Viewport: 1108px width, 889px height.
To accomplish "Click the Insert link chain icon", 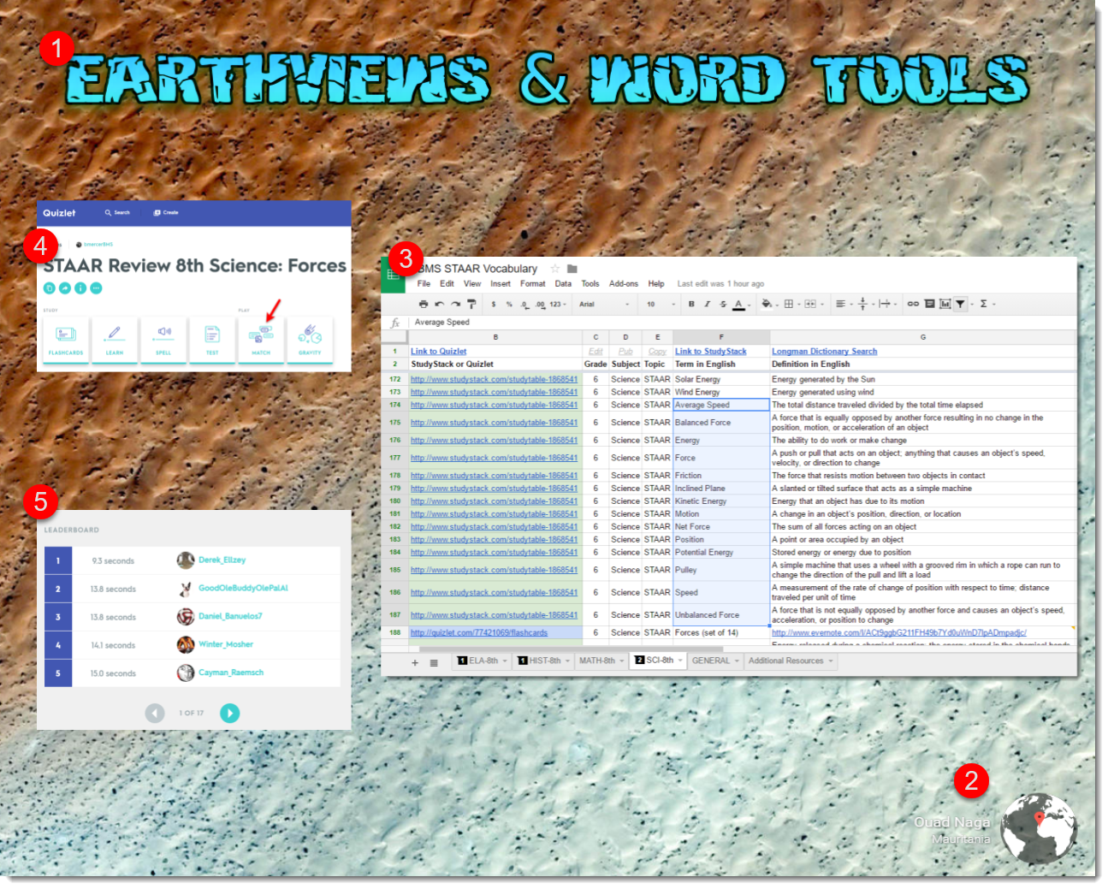I will coord(913,304).
